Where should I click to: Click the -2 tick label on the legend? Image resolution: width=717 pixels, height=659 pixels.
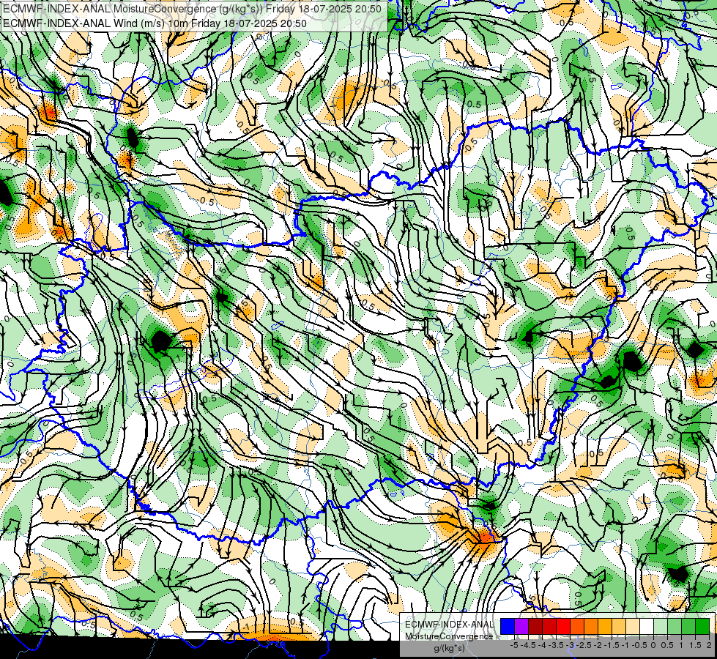click(x=598, y=645)
